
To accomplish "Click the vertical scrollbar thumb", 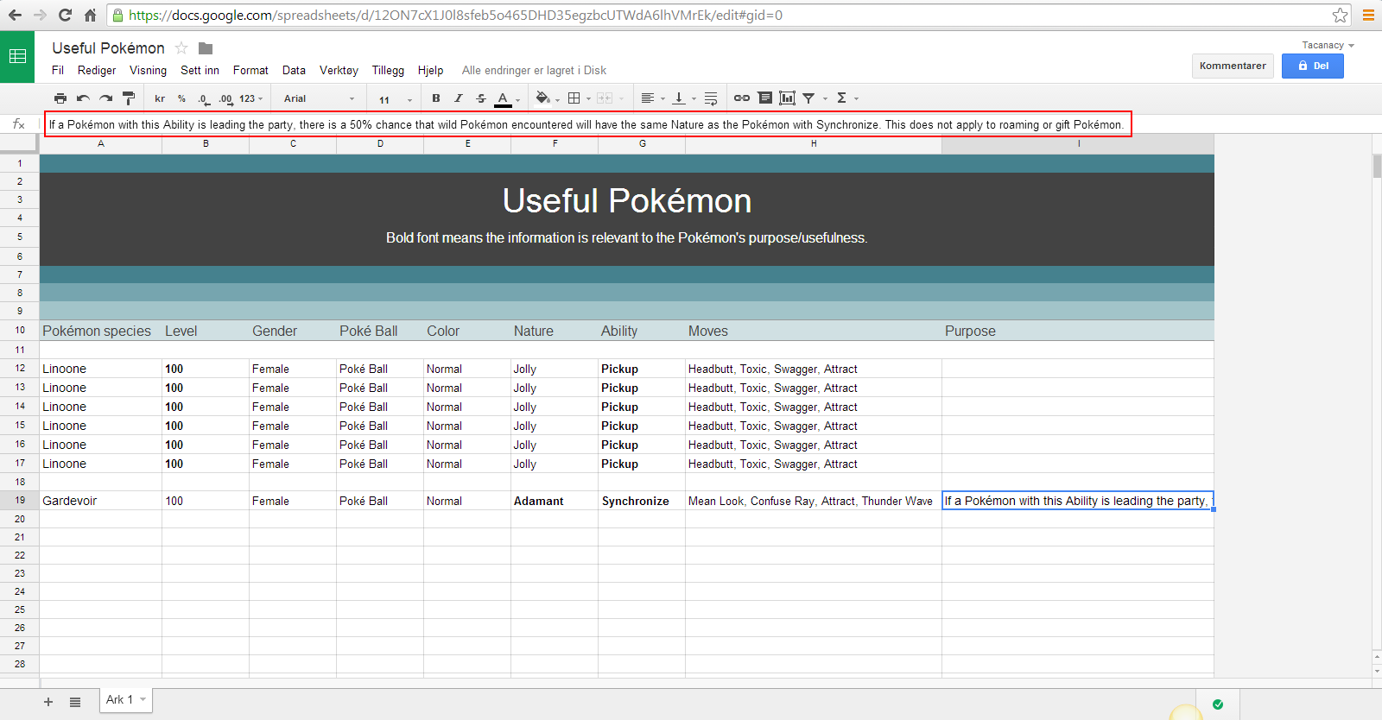I will pos(1377,166).
